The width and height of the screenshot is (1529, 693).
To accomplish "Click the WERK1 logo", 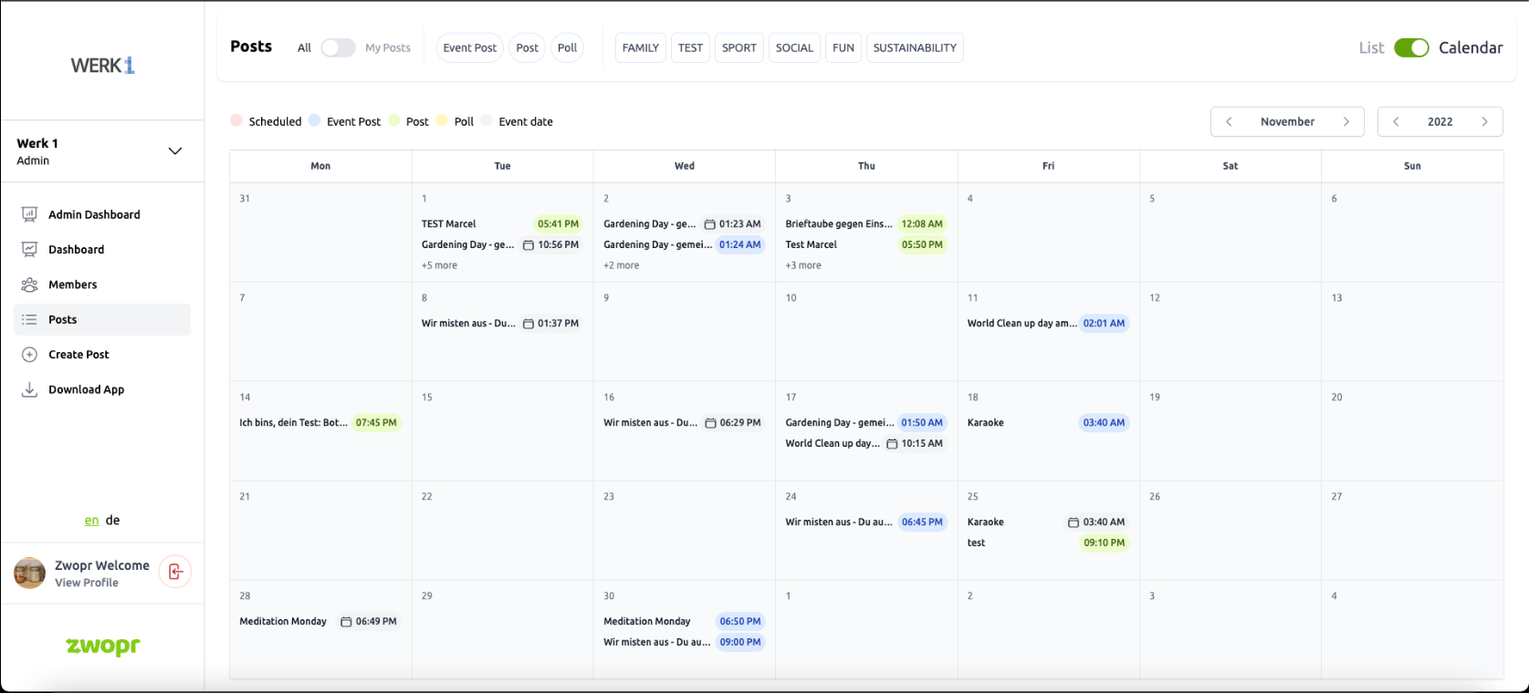I will tap(102, 65).
